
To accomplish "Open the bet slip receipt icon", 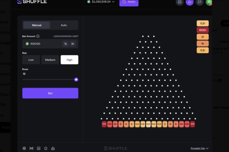I will click(x=180, y=2).
